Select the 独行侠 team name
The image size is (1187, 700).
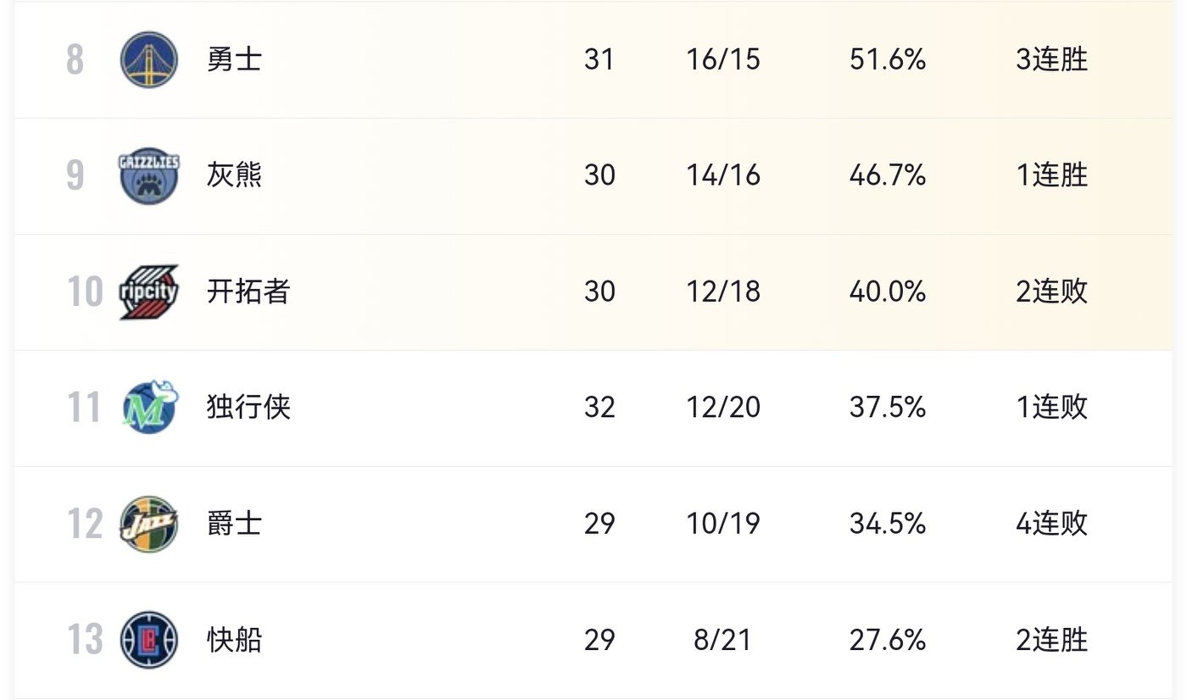(x=248, y=408)
